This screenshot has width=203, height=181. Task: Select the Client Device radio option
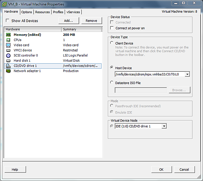point(112,43)
